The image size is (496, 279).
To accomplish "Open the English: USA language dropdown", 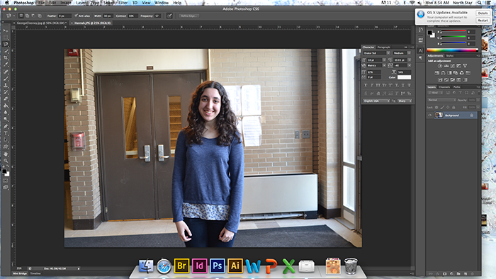I will pos(376,101).
